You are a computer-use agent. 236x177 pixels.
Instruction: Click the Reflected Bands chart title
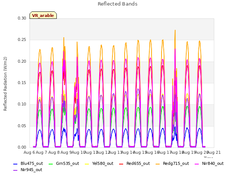tap(118, 4)
